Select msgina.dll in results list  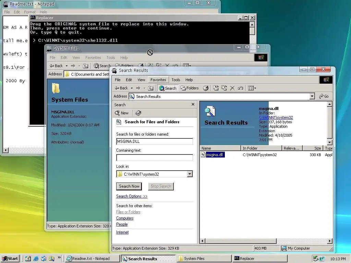pyautogui.click(x=215, y=155)
